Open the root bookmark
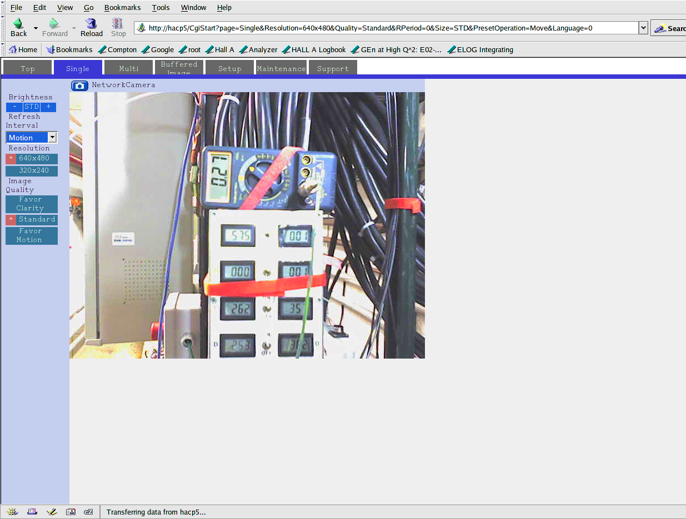Viewport: 686px width, 519px height. click(190, 49)
